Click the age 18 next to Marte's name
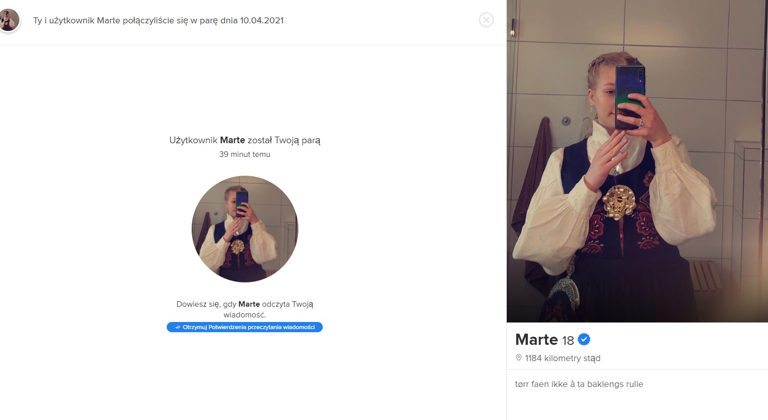 tap(568, 340)
